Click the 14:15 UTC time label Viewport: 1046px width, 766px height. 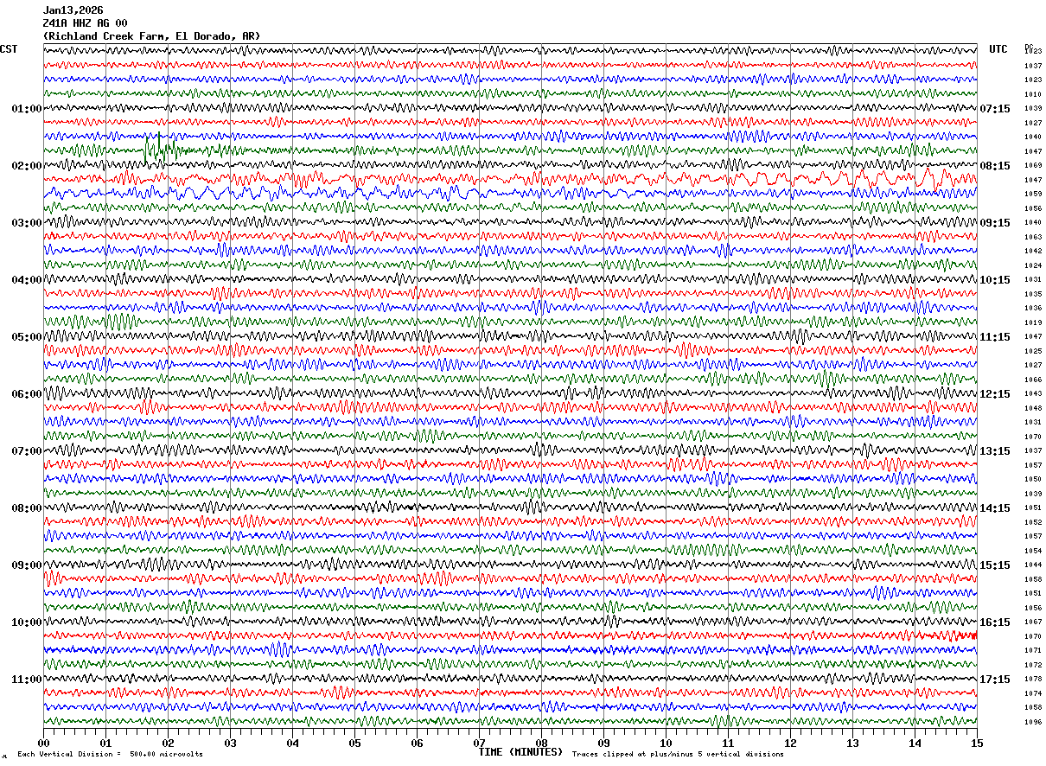click(x=995, y=508)
